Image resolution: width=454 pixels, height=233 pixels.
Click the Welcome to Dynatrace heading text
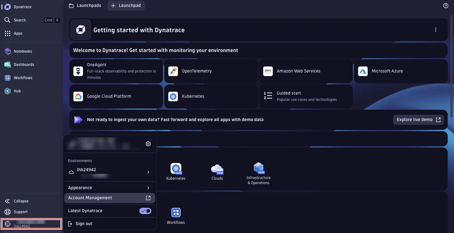pyautogui.click(x=156, y=50)
